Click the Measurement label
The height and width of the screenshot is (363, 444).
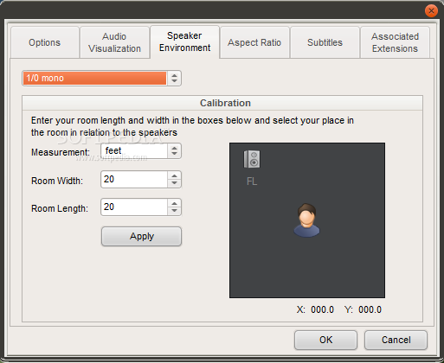61,152
